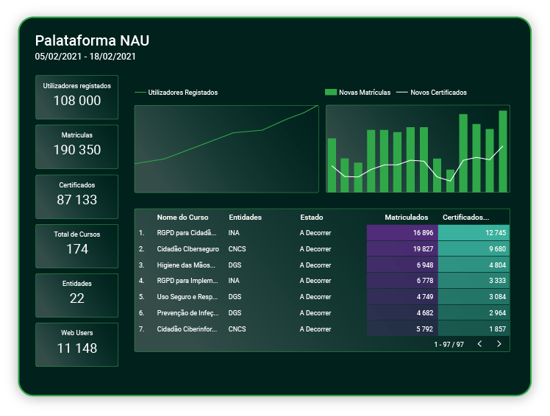The width and height of the screenshot is (550, 416).
Task: Click the 3 084 certificados cell
Action: click(474, 296)
